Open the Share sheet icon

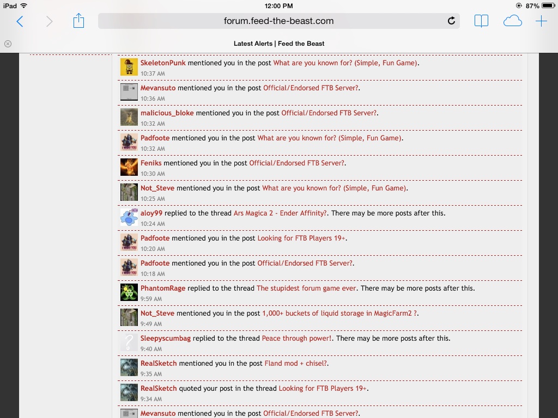pyautogui.click(x=79, y=21)
